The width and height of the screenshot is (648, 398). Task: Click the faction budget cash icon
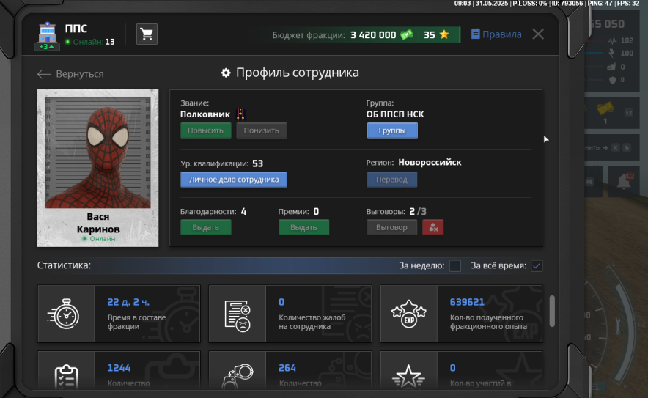[x=407, y=34]
